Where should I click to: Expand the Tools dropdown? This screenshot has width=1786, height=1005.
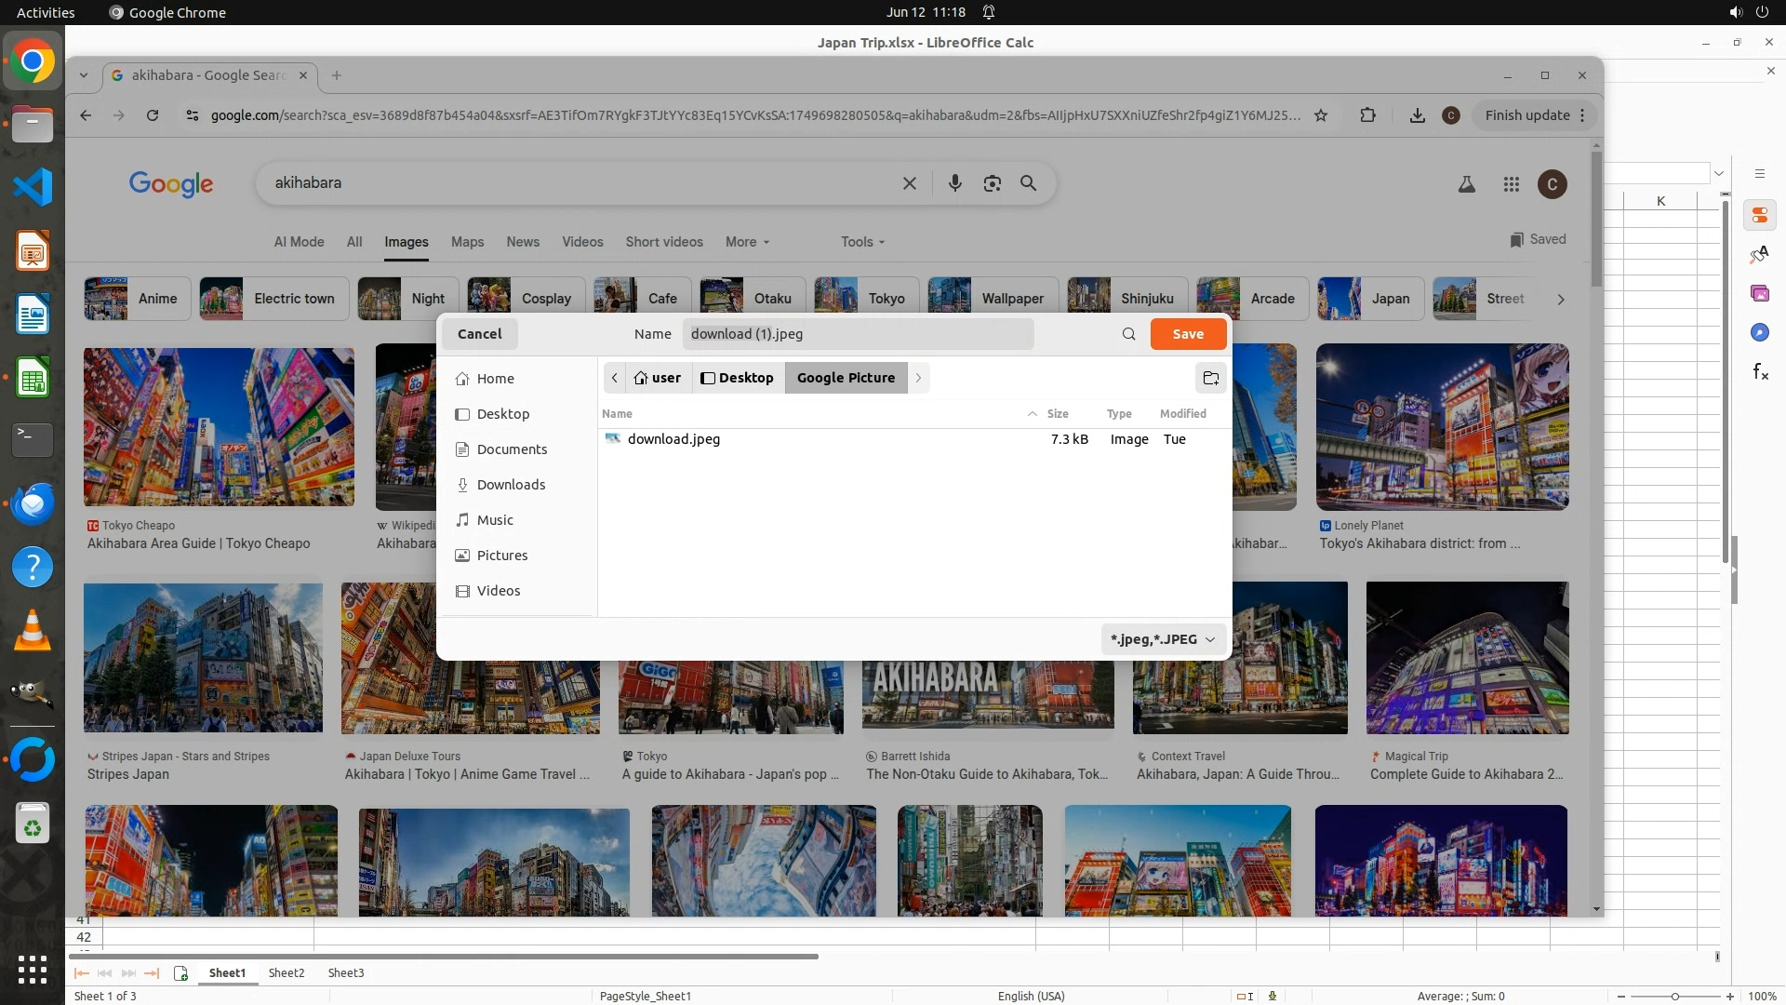click(862, 242)
